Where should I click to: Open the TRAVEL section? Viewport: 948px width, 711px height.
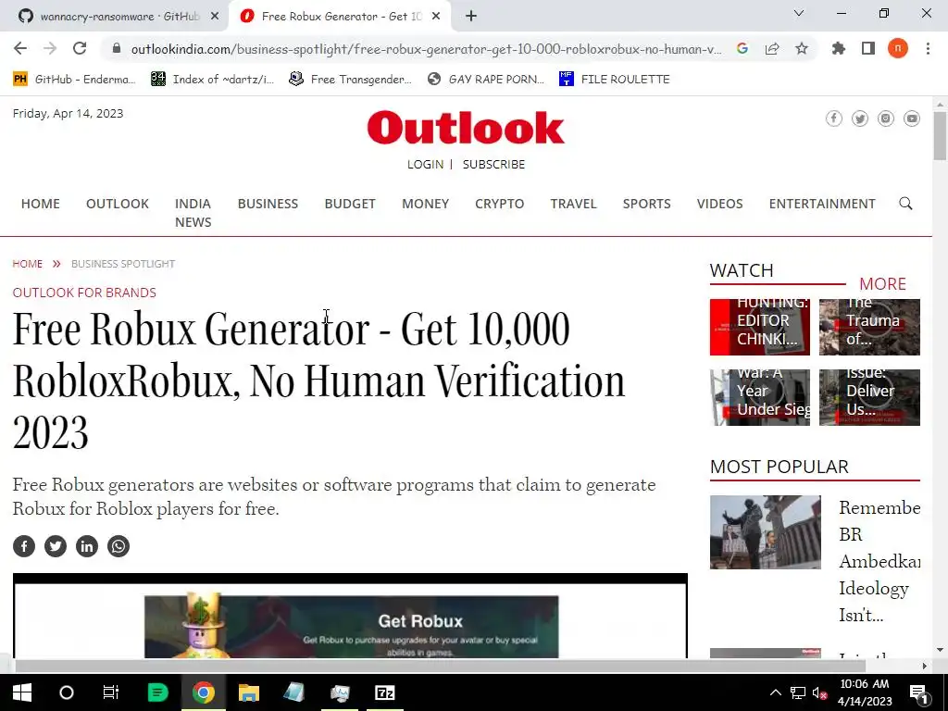[574, 204]
